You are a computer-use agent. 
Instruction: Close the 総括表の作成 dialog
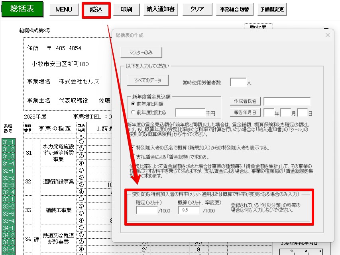tap(327, 35)
